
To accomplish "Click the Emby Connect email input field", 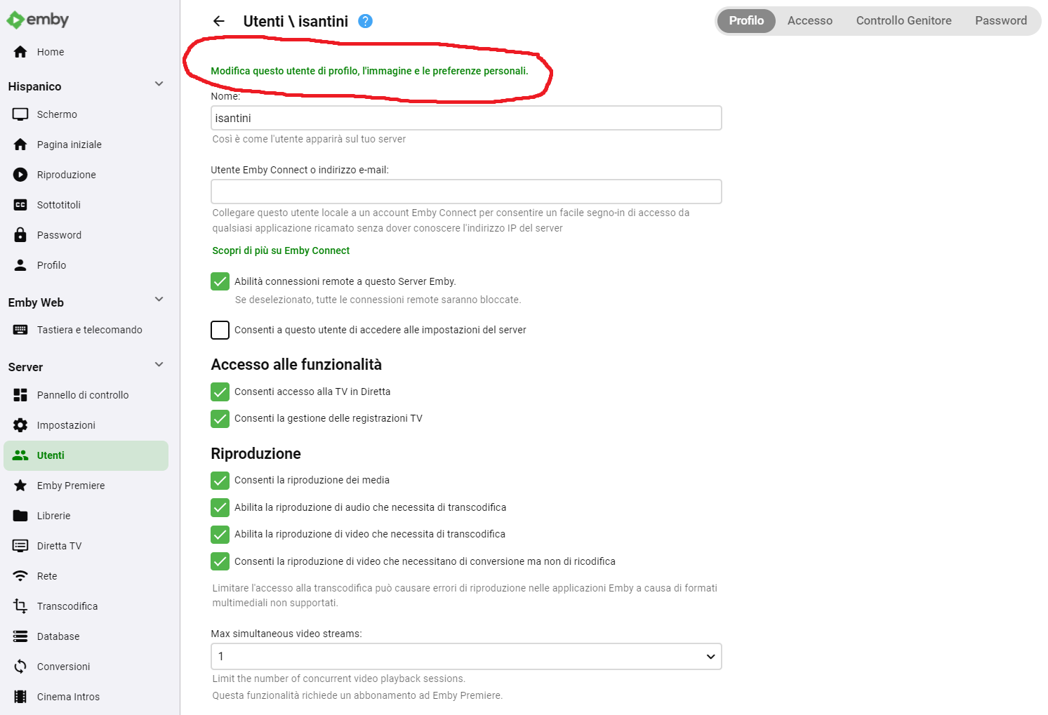I will pyautogui.click(x=466, y=192).
